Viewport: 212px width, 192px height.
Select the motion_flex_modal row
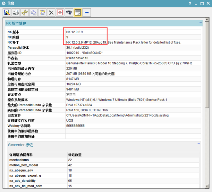(x=104, y=165)
